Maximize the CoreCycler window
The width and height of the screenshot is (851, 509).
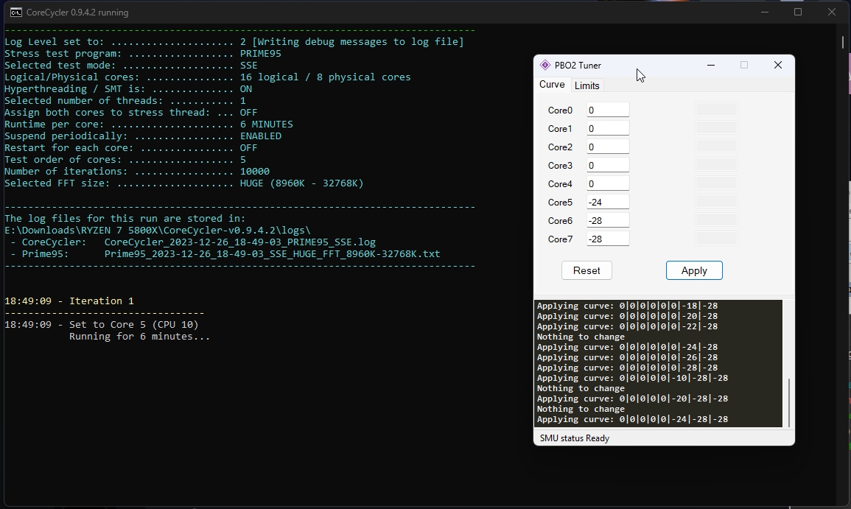pos(798,12)
